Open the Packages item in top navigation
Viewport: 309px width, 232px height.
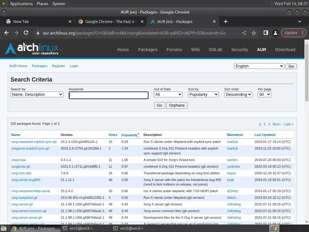click(148, 50)
